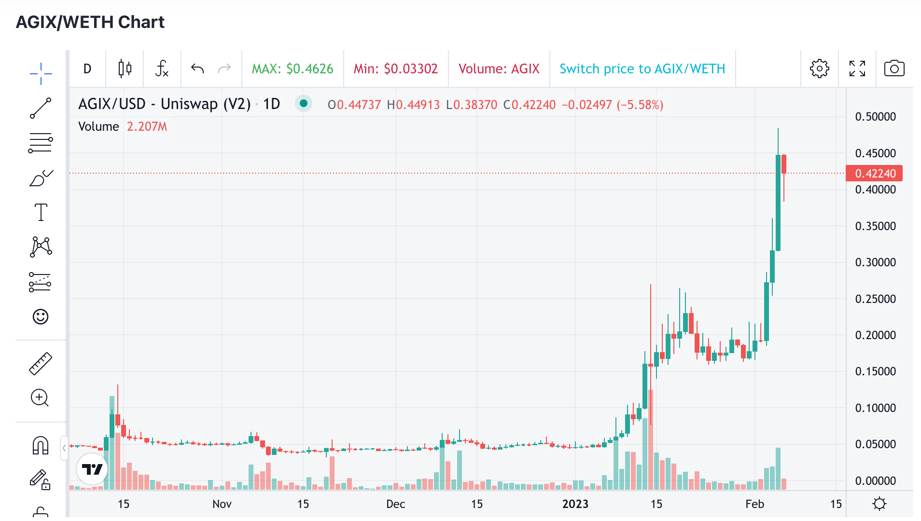
Task: Open the Fibonacci retracement tool group
Action: point(41,143)
